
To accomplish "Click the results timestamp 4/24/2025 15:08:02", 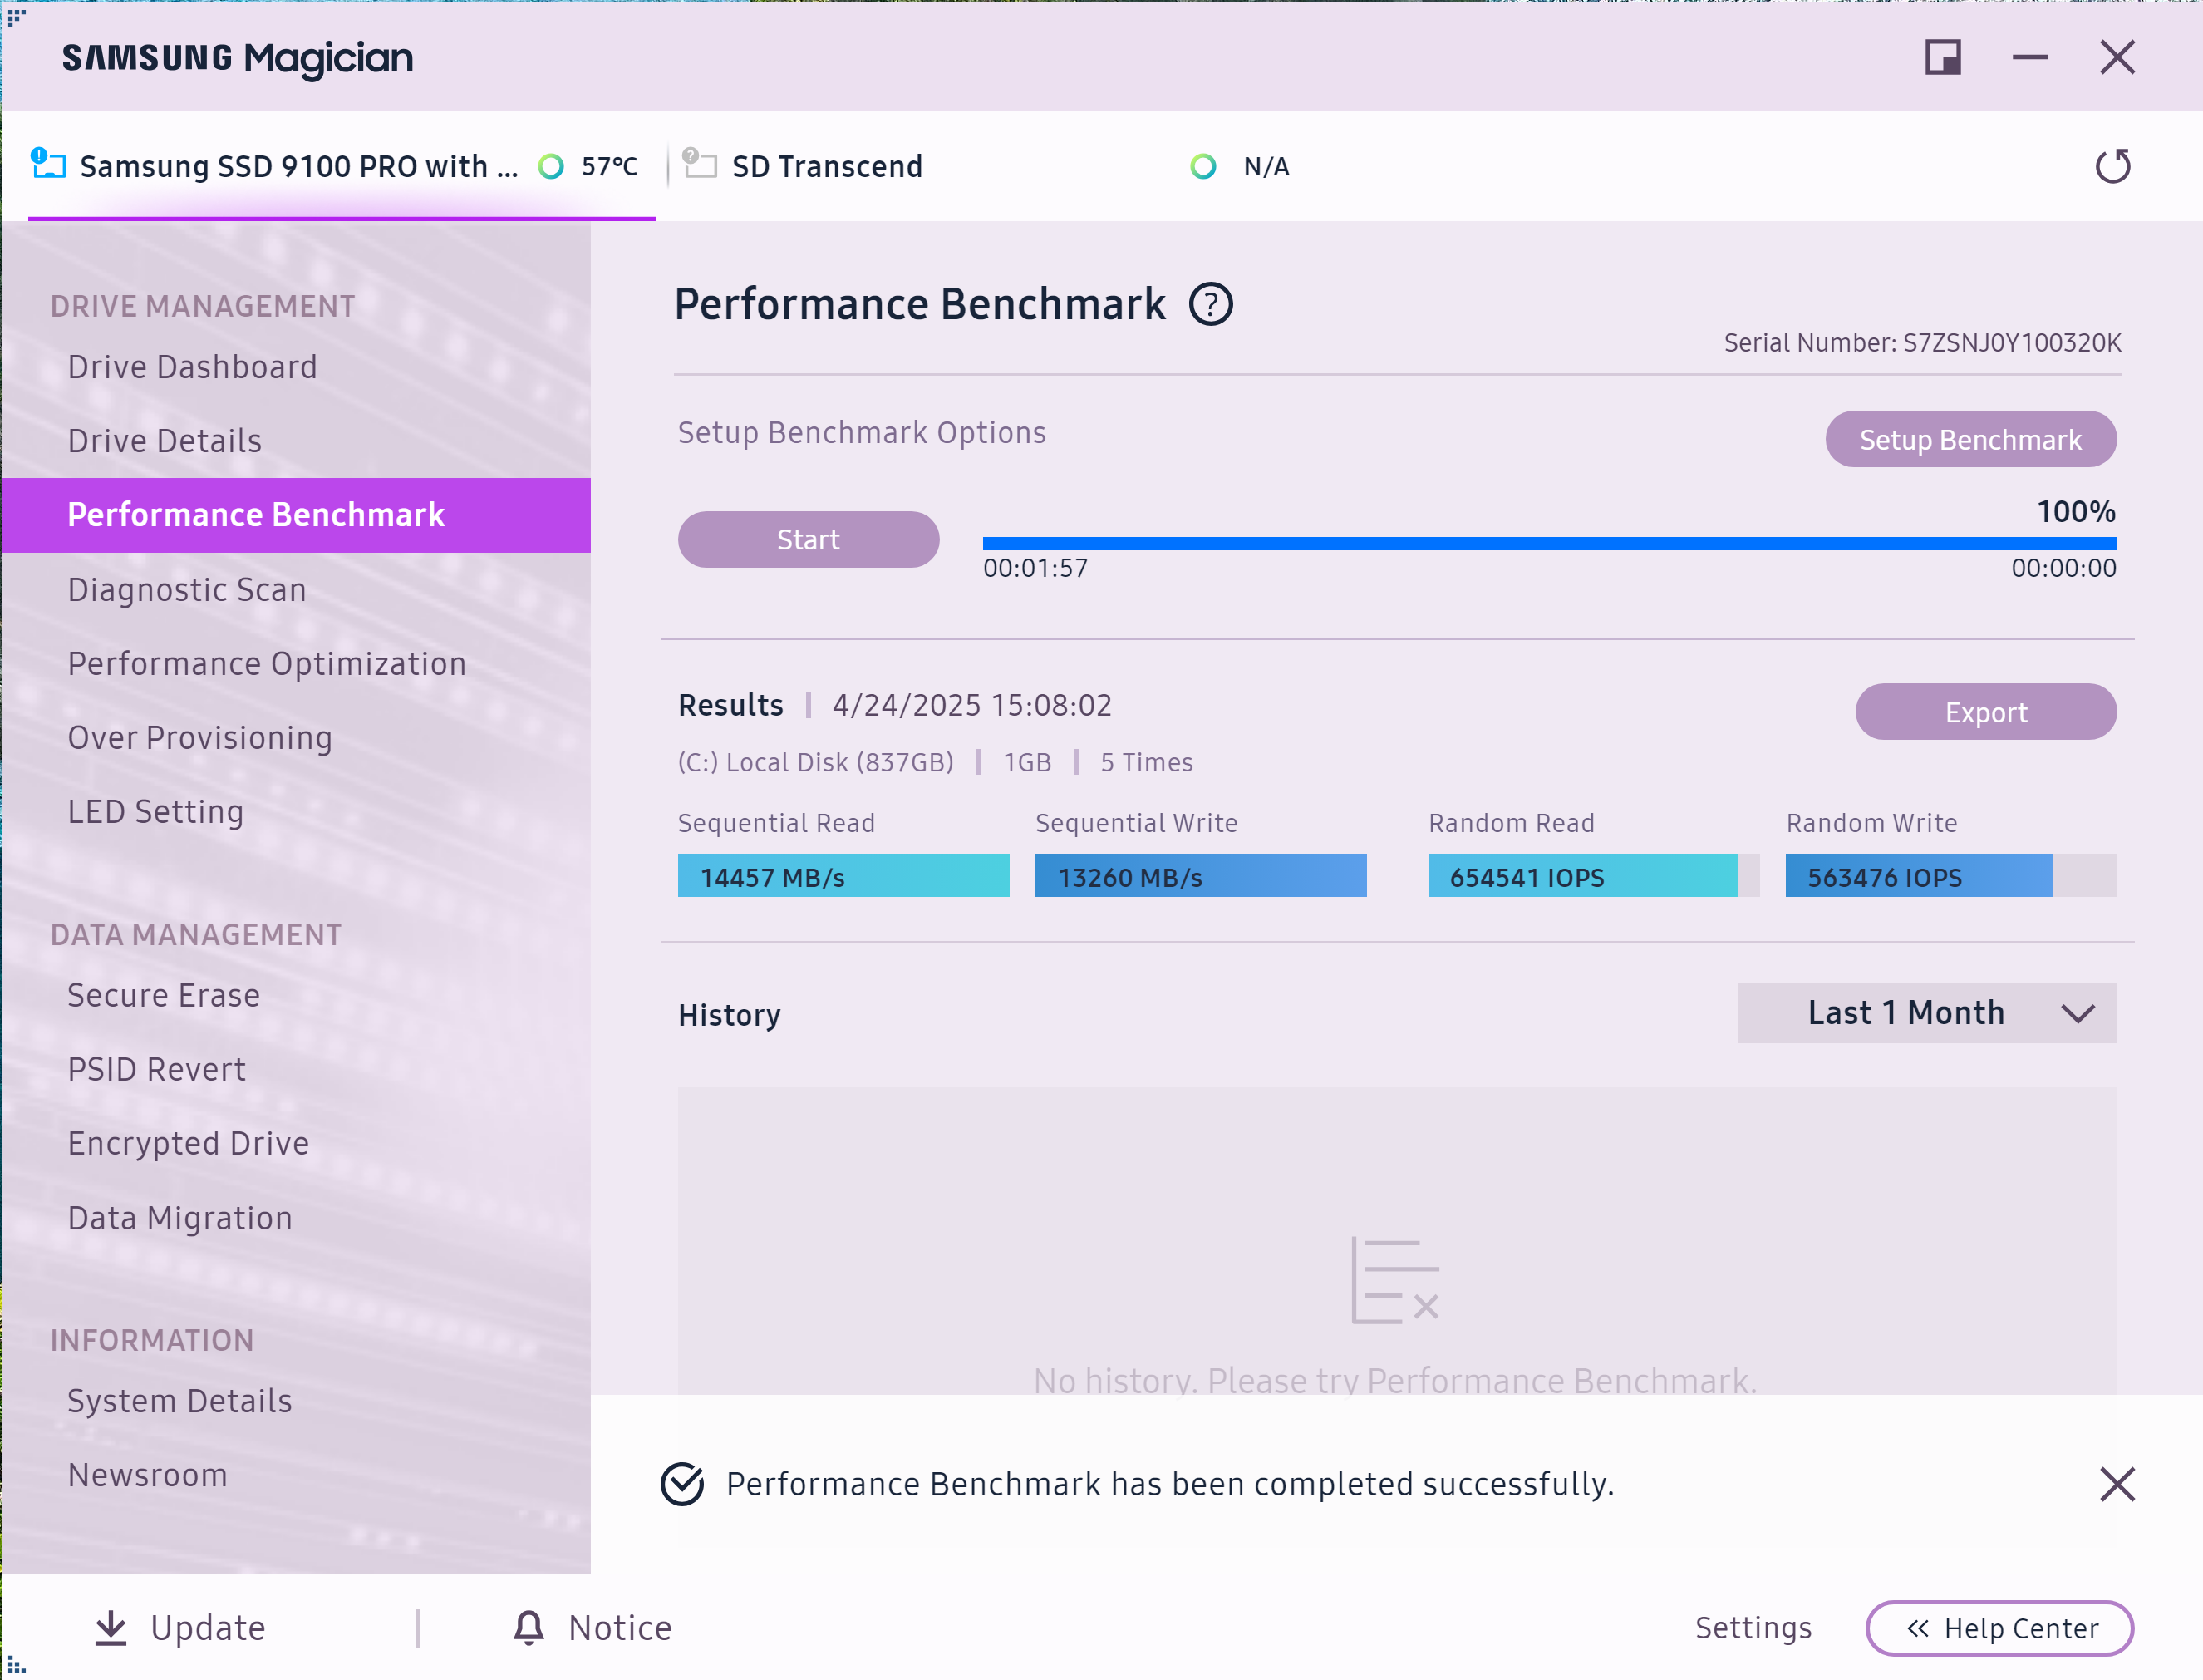I will [x=971, y=706].
